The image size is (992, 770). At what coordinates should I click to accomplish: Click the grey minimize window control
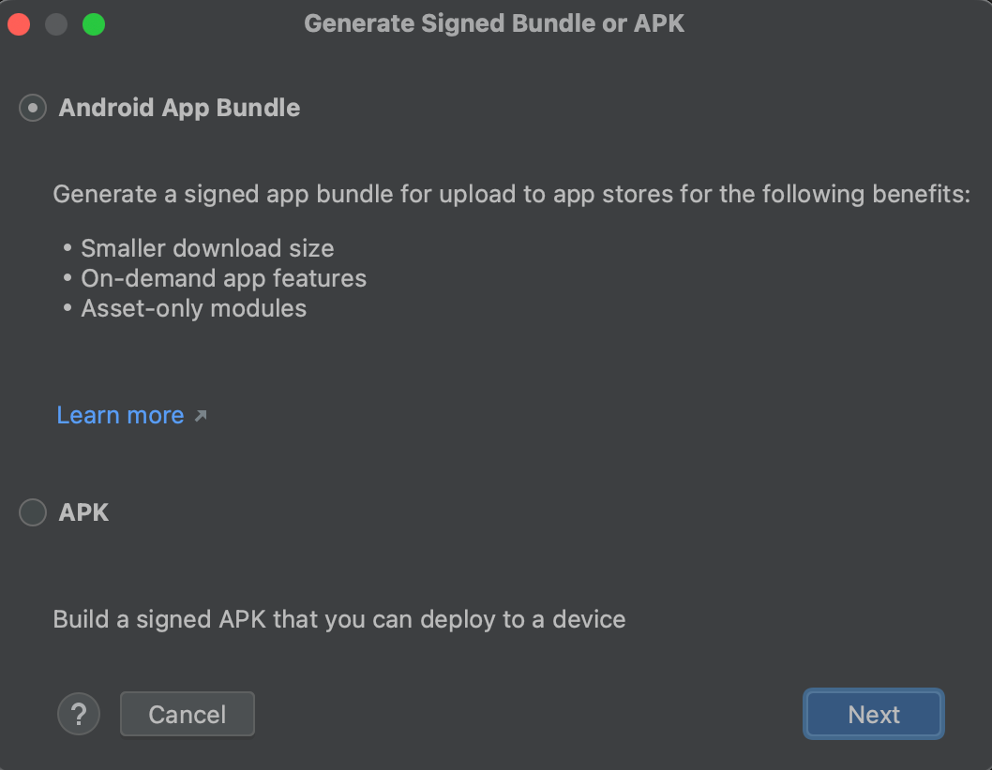[x=55, y=23]
